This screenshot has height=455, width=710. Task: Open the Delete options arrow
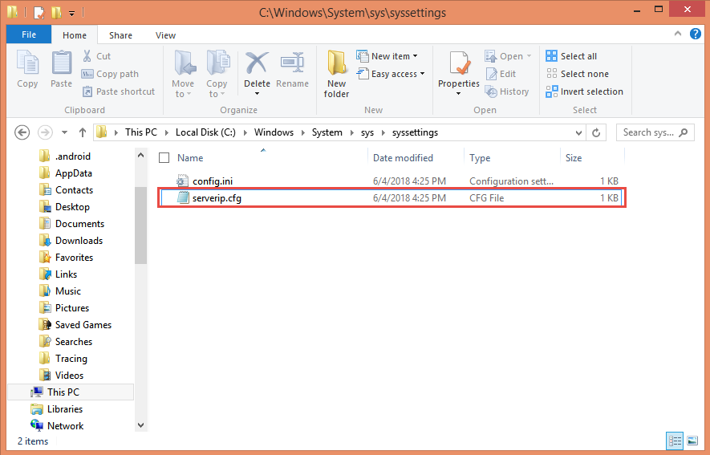(258, 94)
